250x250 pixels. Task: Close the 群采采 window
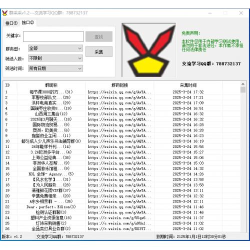coord(241,13)
